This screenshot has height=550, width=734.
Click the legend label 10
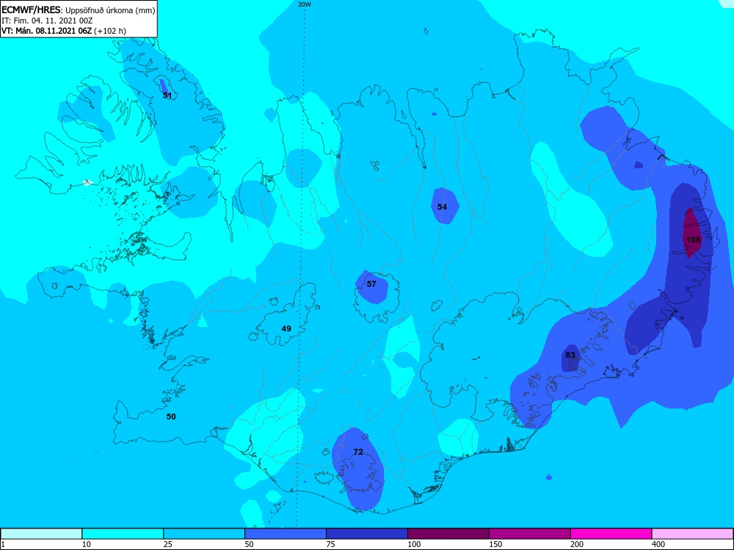[x=87, y=544]
